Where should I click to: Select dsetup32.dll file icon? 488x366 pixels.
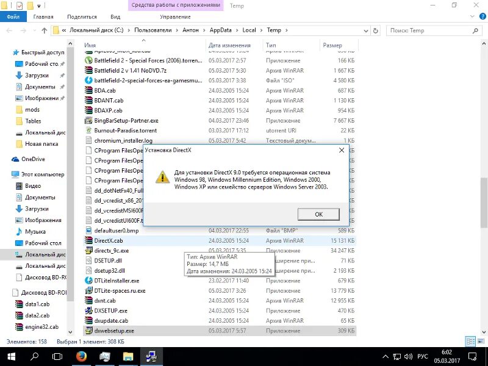pyautogui.click(x=88, y=270)
